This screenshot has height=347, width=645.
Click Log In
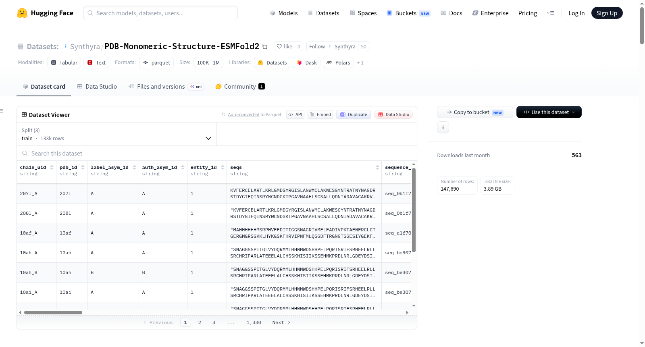[576, 13]
